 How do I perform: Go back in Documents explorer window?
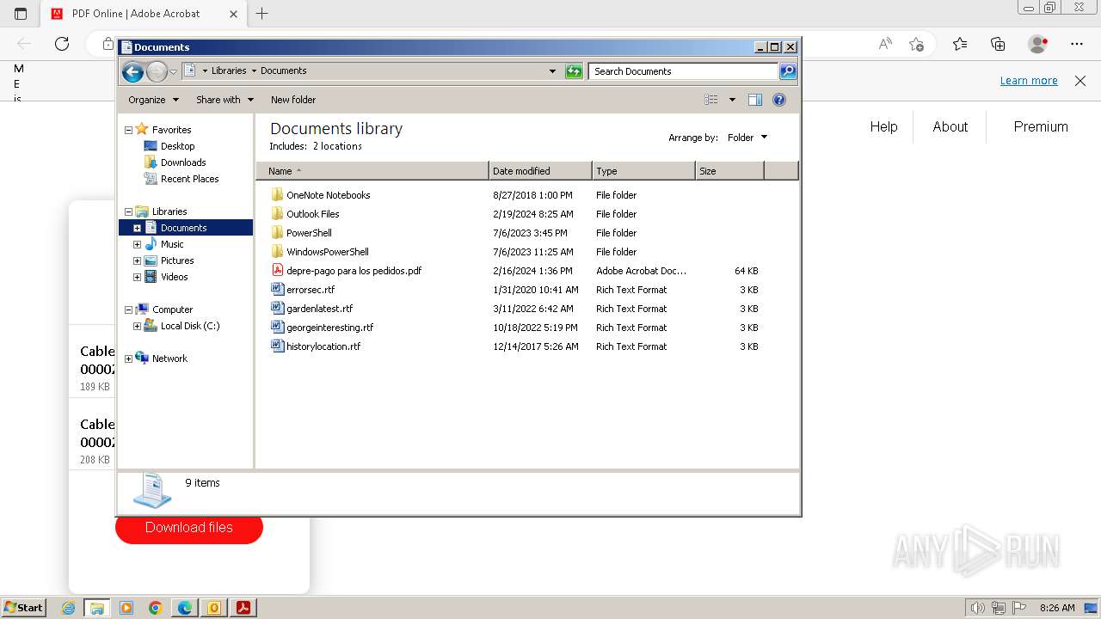point(132,71)
